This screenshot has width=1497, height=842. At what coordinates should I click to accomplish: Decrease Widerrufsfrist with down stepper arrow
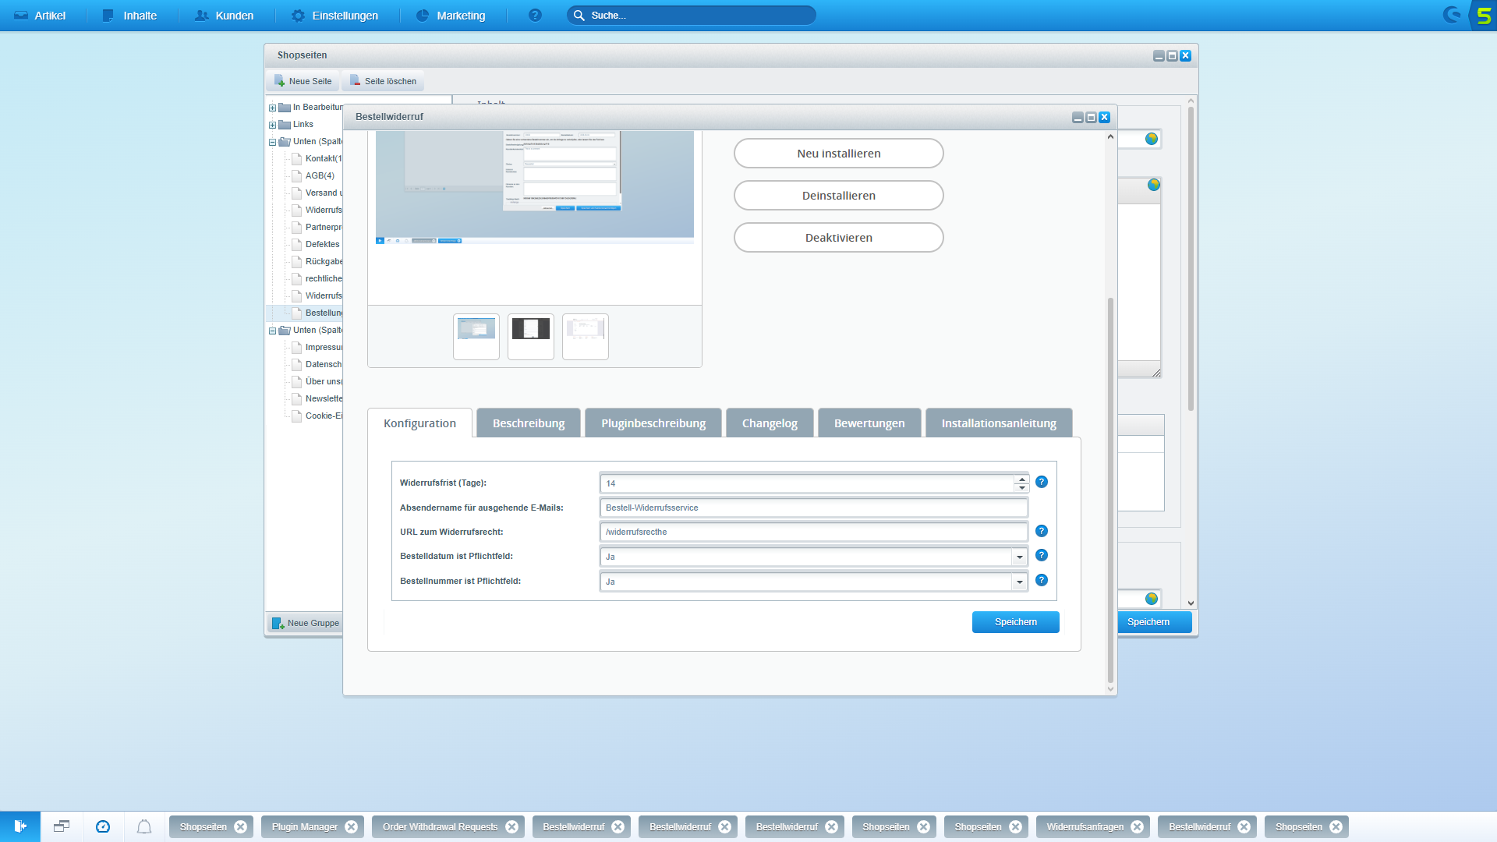[x=1021, y=488]
